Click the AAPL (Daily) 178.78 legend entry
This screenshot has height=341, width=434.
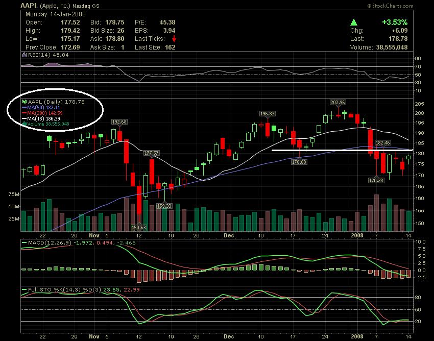pos(56,102)
